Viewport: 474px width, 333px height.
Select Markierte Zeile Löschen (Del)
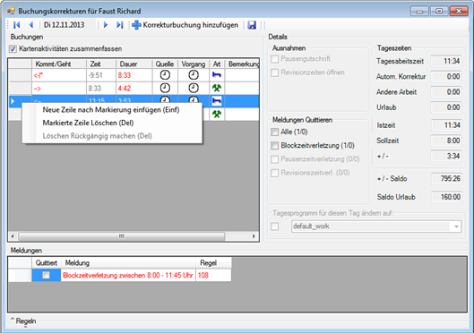tap(89, 123)
